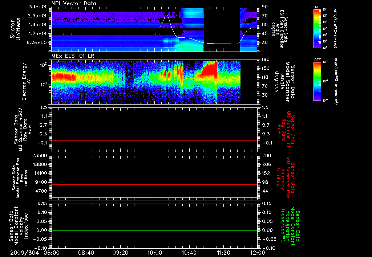Click the red line in MU Scanner +30V plot

pyautogui.click(x=154, y=140)
